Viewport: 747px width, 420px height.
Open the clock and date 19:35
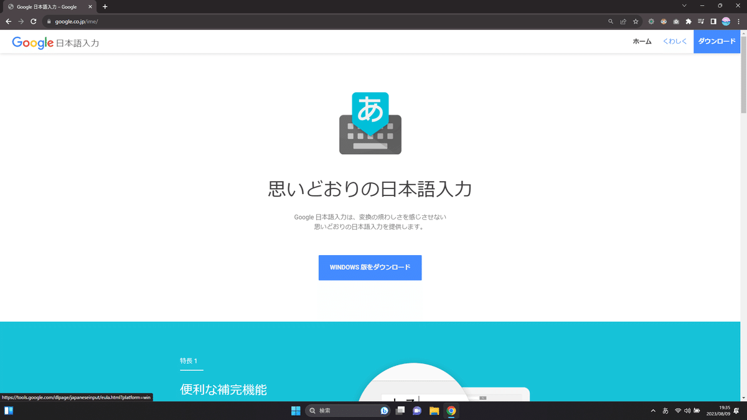click(x=718, y=411)
